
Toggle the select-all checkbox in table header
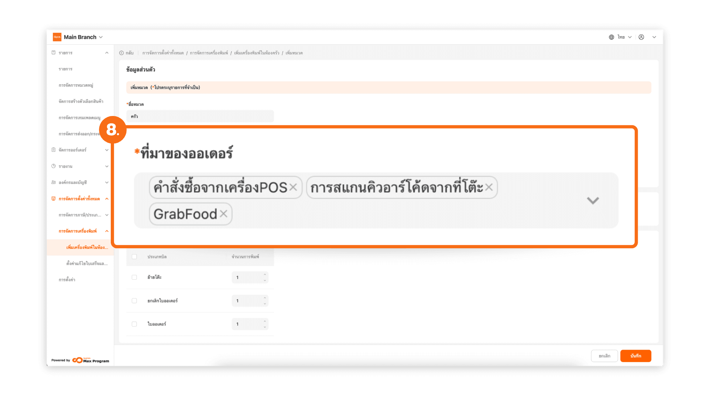(x=134, y=256)
